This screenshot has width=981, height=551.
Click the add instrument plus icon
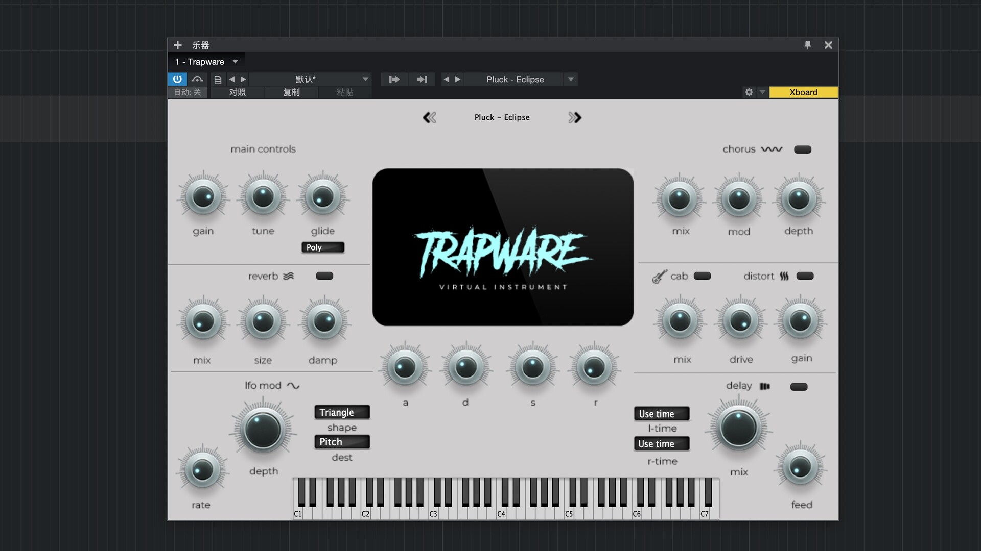click(177, 45)
